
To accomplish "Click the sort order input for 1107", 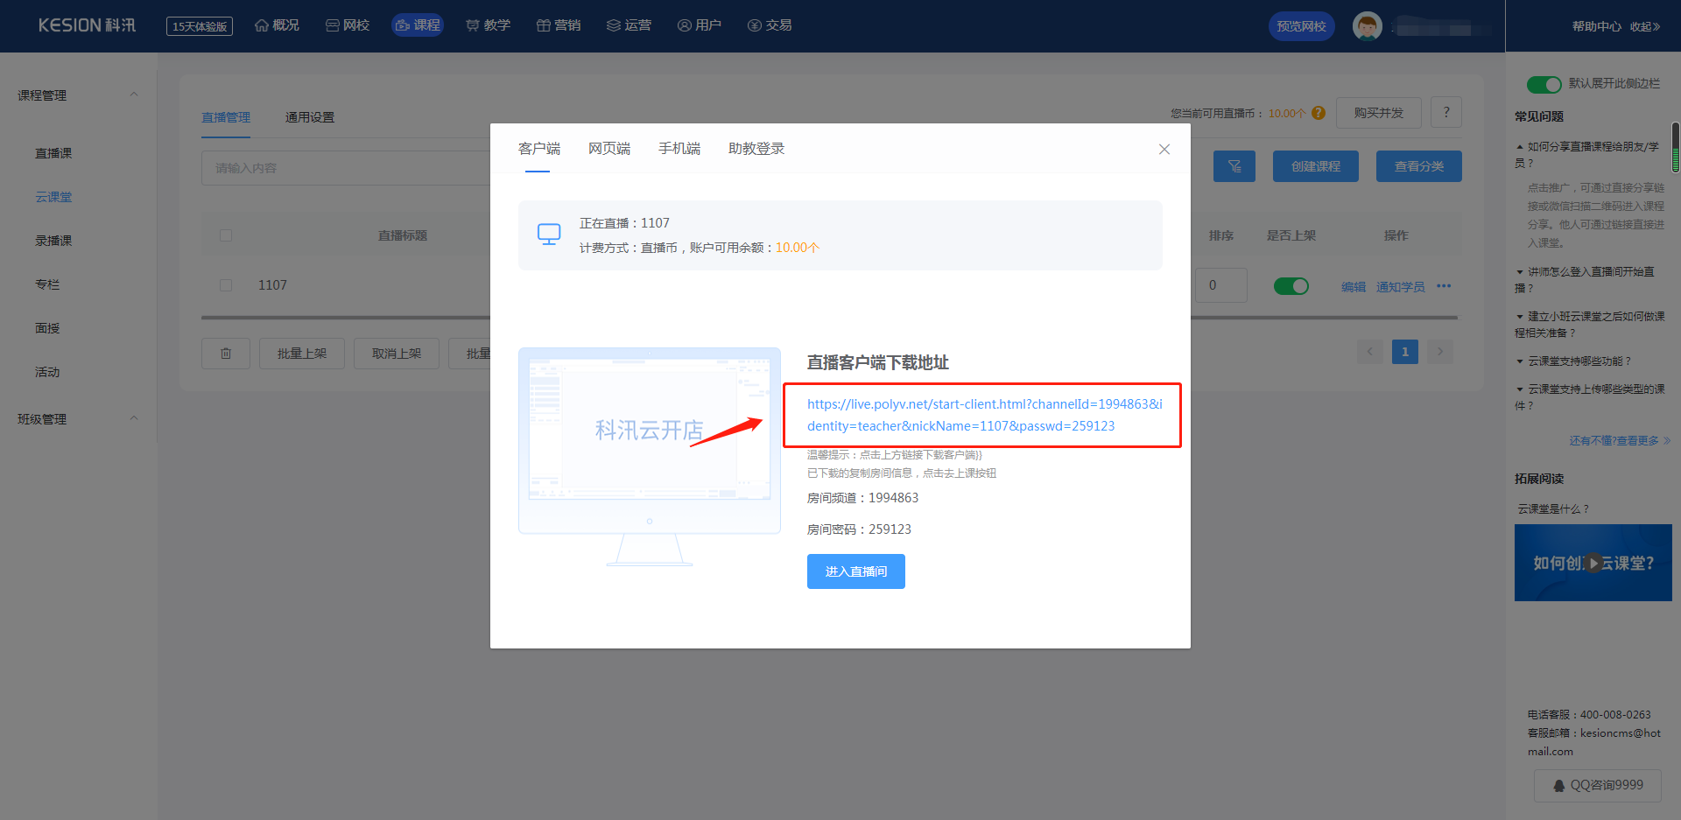I will click(x=1220, y=285).
